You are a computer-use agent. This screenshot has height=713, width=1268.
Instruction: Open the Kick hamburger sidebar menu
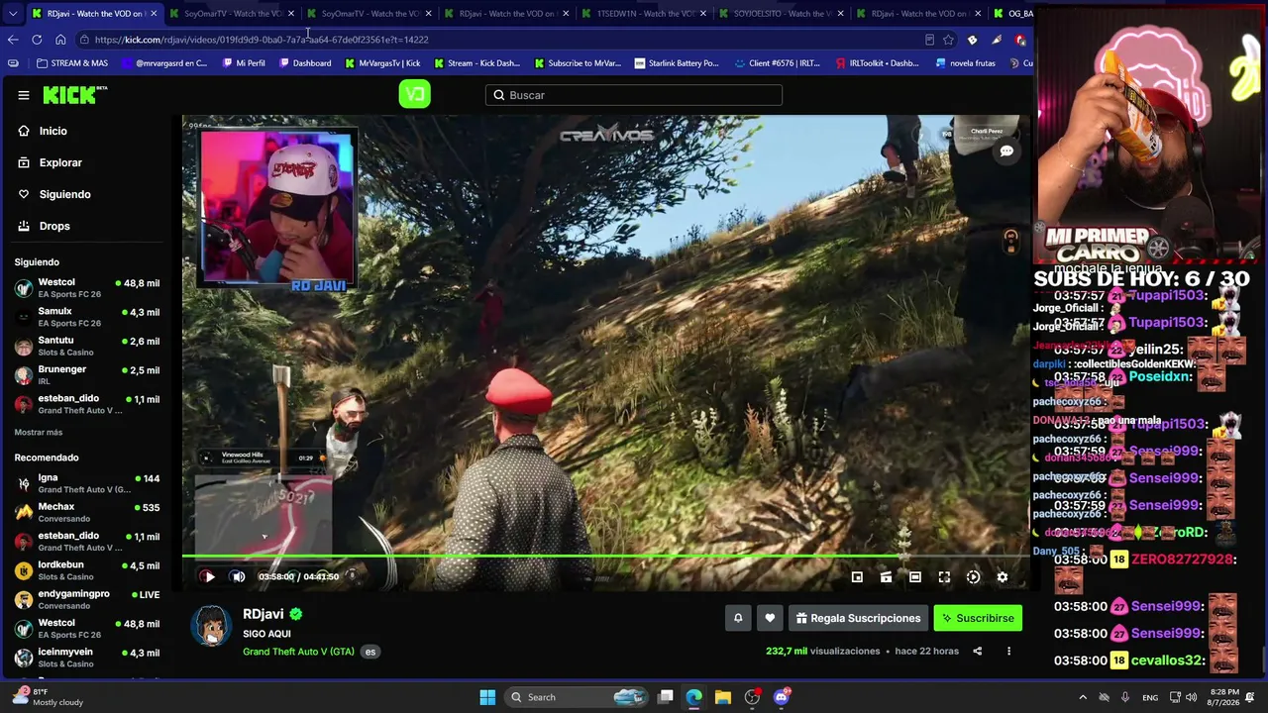[23, 95]
